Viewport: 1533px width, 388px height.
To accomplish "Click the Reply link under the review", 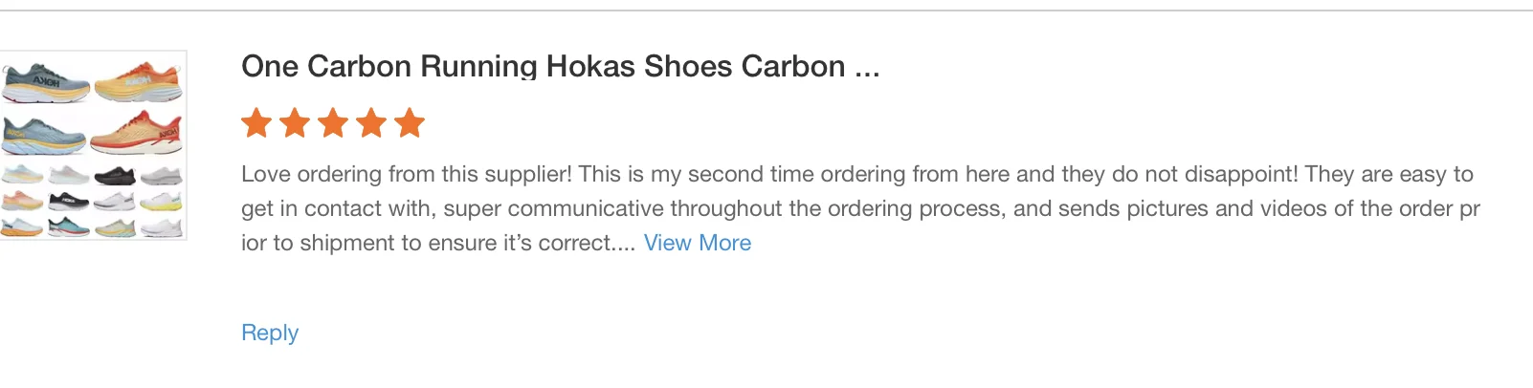I will point(270,333).
